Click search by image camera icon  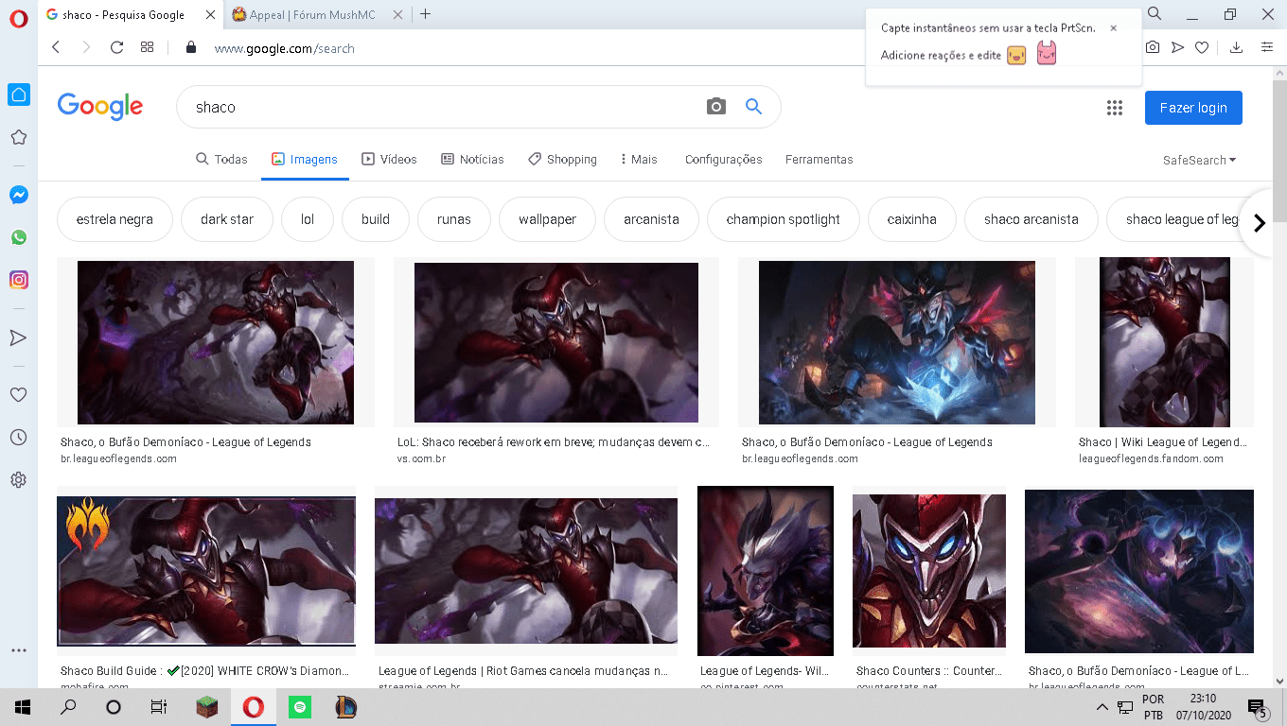pos(716,107)
